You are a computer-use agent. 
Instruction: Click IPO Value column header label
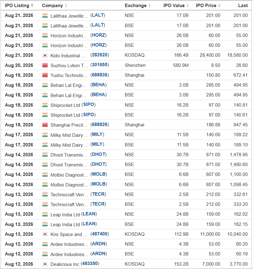coord(174,6)
